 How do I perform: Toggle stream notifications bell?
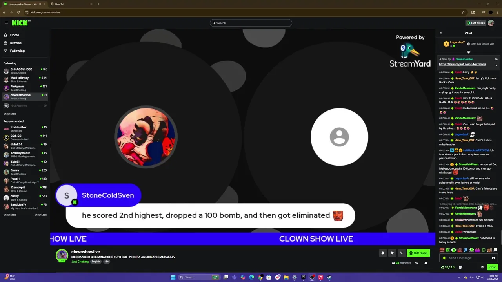[x=382, y=253]
